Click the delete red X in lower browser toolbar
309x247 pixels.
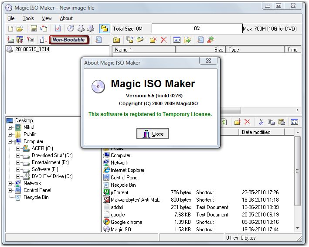(247, 122)
